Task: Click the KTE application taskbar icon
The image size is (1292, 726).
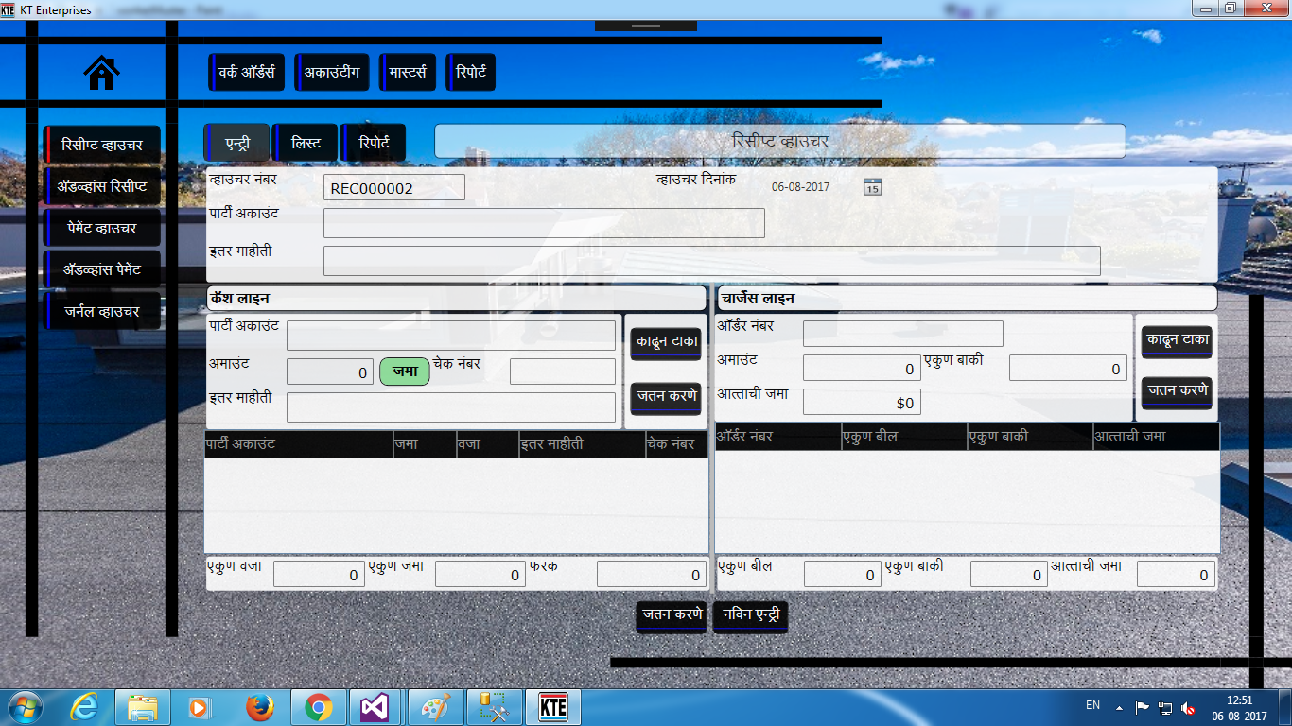Action: coord(552,707)
